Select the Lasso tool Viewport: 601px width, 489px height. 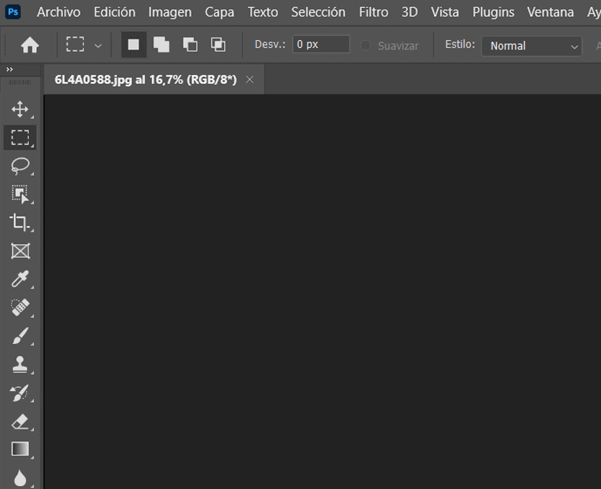[x=20, y=166]
